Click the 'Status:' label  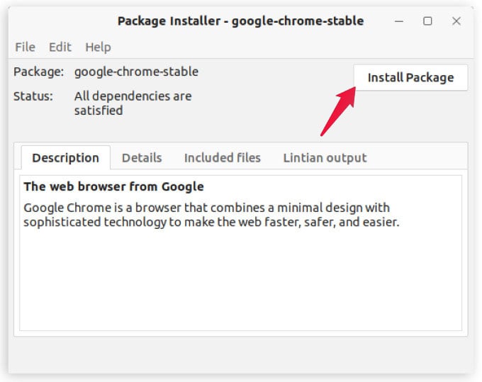coord(33,96)
